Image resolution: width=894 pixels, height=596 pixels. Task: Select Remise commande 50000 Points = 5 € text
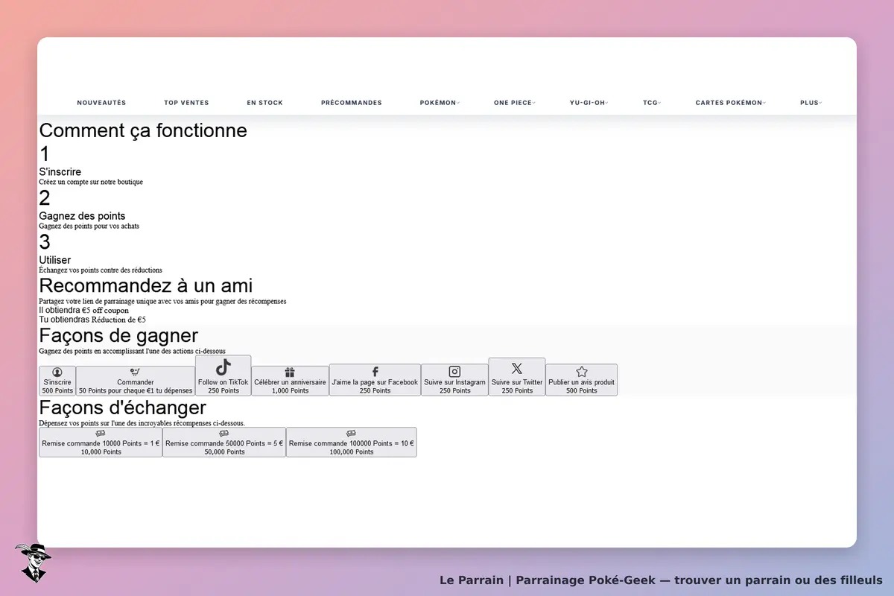[x=224, y=443]
